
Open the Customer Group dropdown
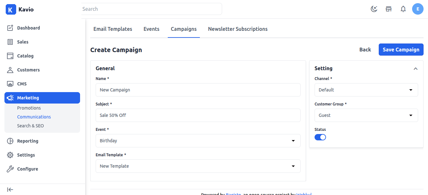click(366, 115)
